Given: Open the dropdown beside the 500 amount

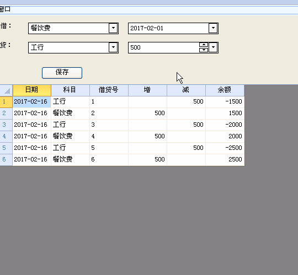Looking at the screenshot, I should tap(213, 47).
